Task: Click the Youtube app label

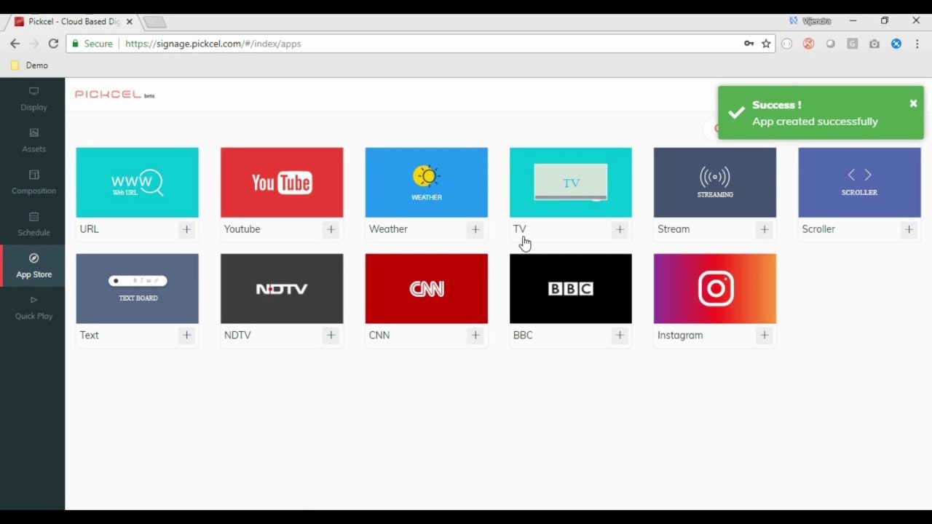Action: (x=242, y=229)
